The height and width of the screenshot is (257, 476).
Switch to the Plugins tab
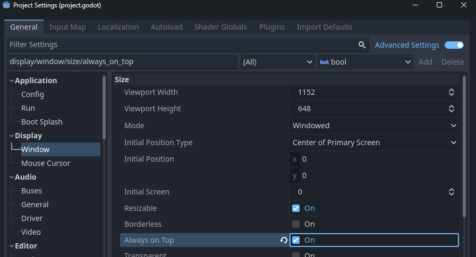tap(272, 27)
